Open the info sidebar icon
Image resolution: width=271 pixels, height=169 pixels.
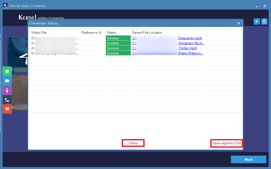click(7, 90)
